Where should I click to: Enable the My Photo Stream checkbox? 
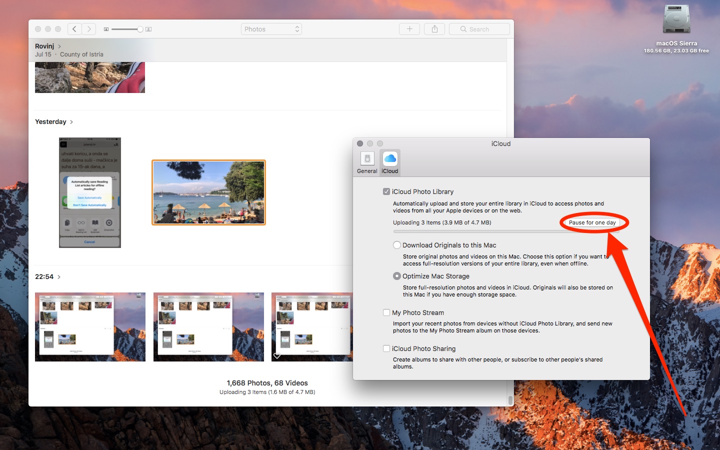386,312
